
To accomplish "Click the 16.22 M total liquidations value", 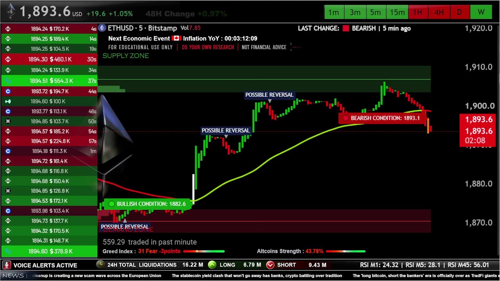I will [193, 265].
